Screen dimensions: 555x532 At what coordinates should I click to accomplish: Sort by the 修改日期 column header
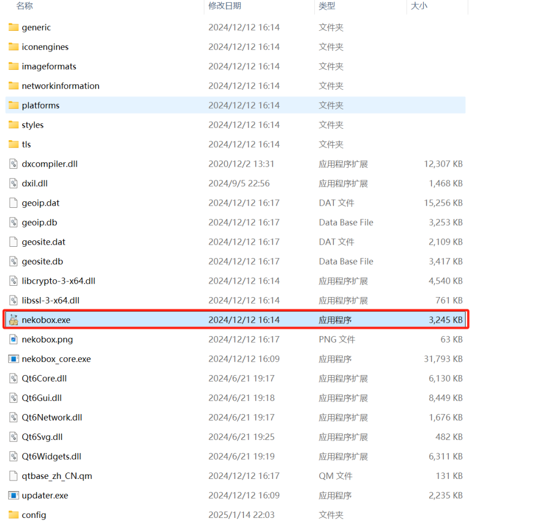tap(223, 6)
